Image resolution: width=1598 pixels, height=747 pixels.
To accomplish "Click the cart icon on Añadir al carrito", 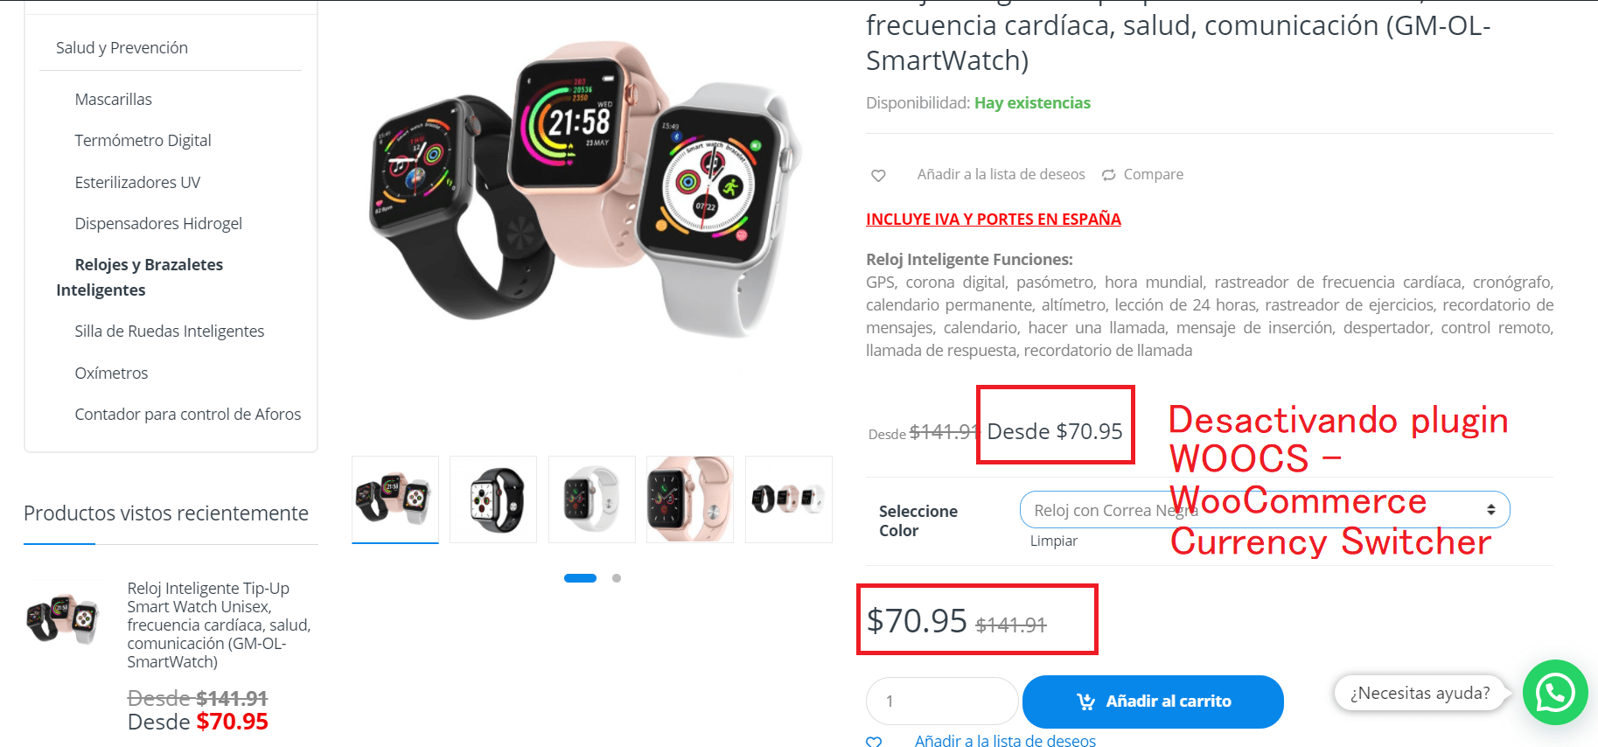I will pyautogui.click(x=1085, y=702).
